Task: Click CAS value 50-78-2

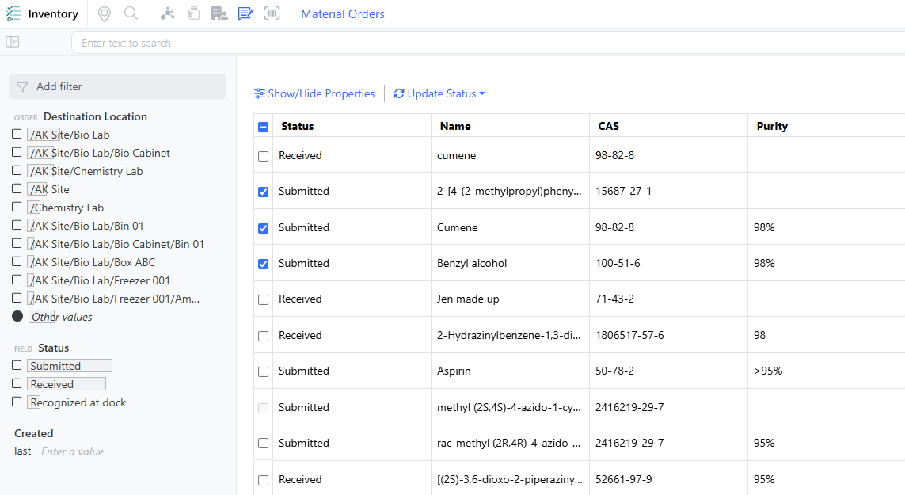Action: 614,371
